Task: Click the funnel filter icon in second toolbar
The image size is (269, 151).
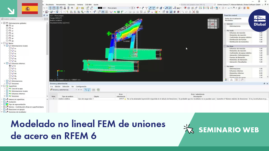Action: pos(95,12)
